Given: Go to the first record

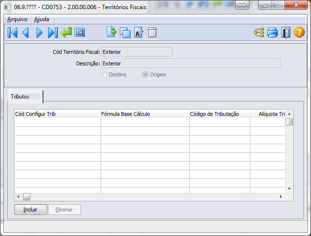Looking at the screenshot, I should pos(13,33).
